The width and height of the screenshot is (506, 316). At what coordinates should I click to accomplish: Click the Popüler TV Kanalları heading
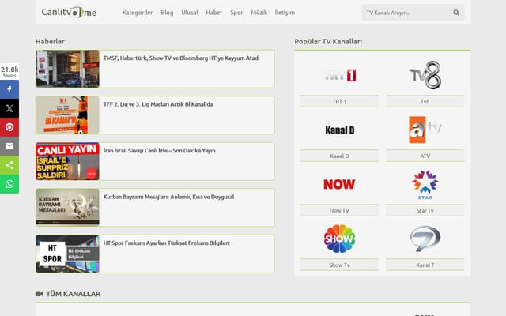click(x=328, y=41)
